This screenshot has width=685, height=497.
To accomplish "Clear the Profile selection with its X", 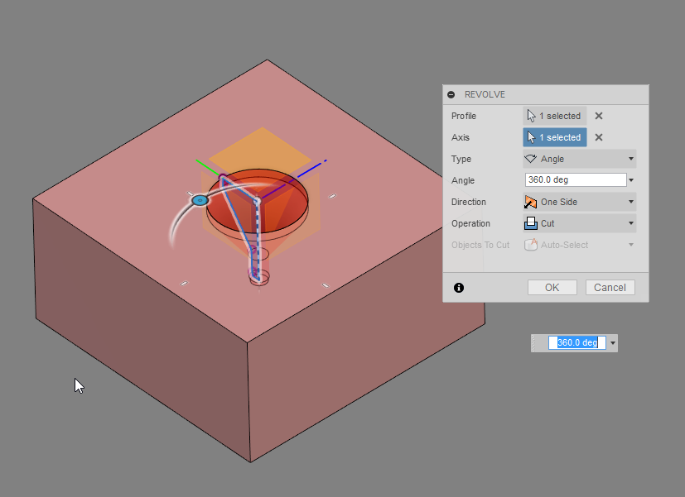I will tap(599, 116).
